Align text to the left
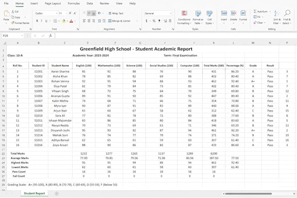The image size is (297, 198). 84,21
